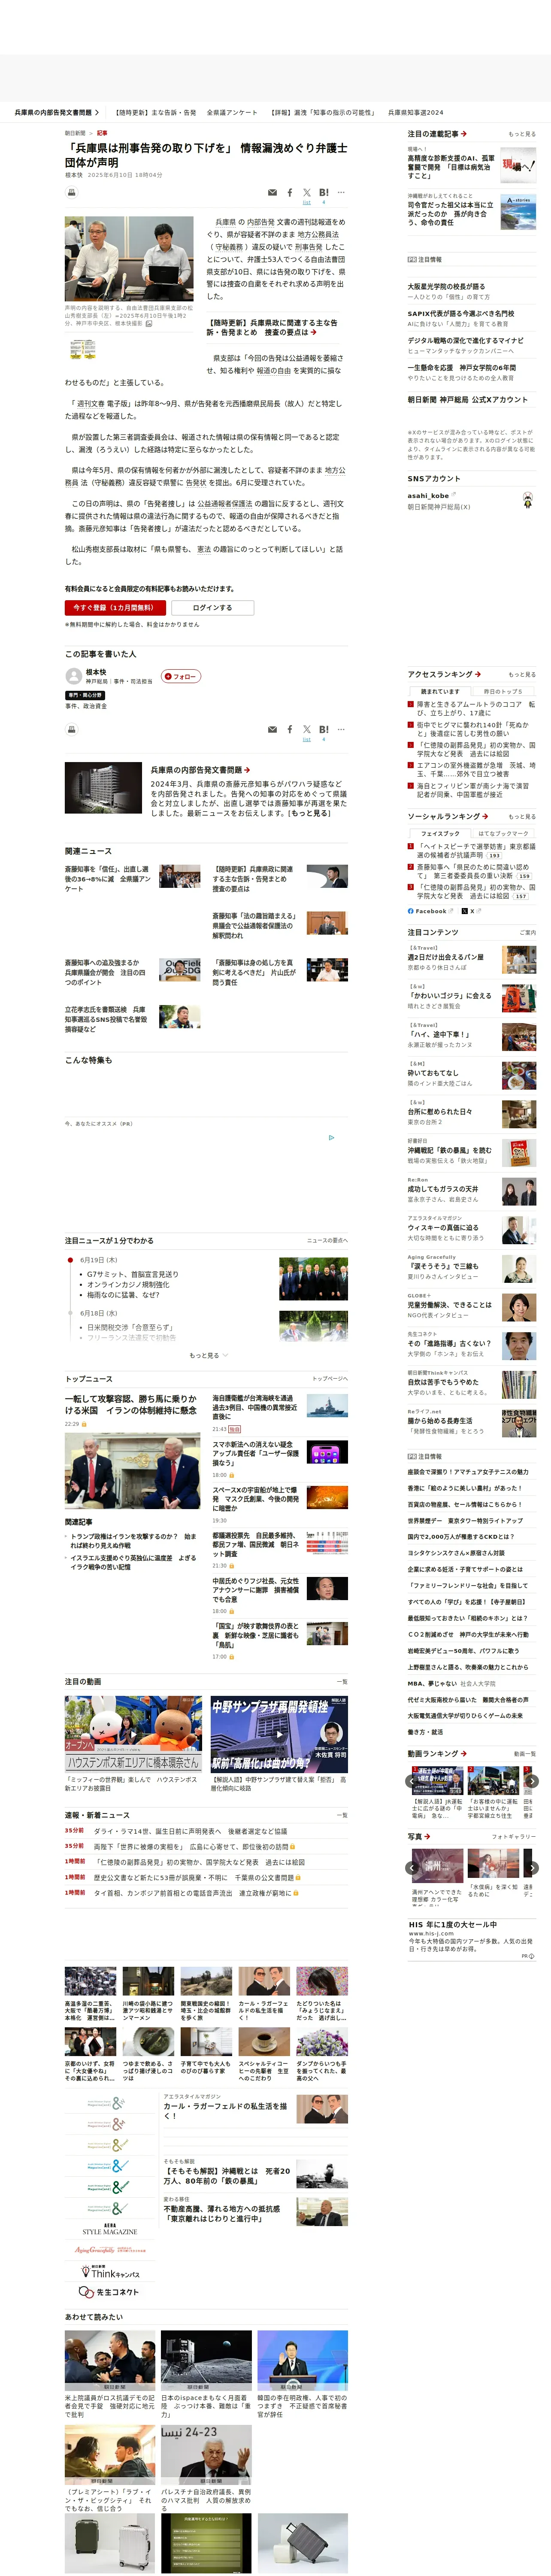
Task: Open the G7 summit group photo thumbnail
Action: pos(313,1279)
